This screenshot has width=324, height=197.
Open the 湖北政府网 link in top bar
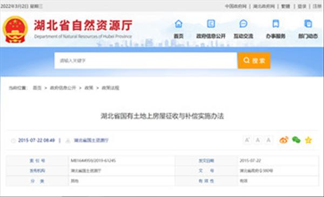coord(264,6)
